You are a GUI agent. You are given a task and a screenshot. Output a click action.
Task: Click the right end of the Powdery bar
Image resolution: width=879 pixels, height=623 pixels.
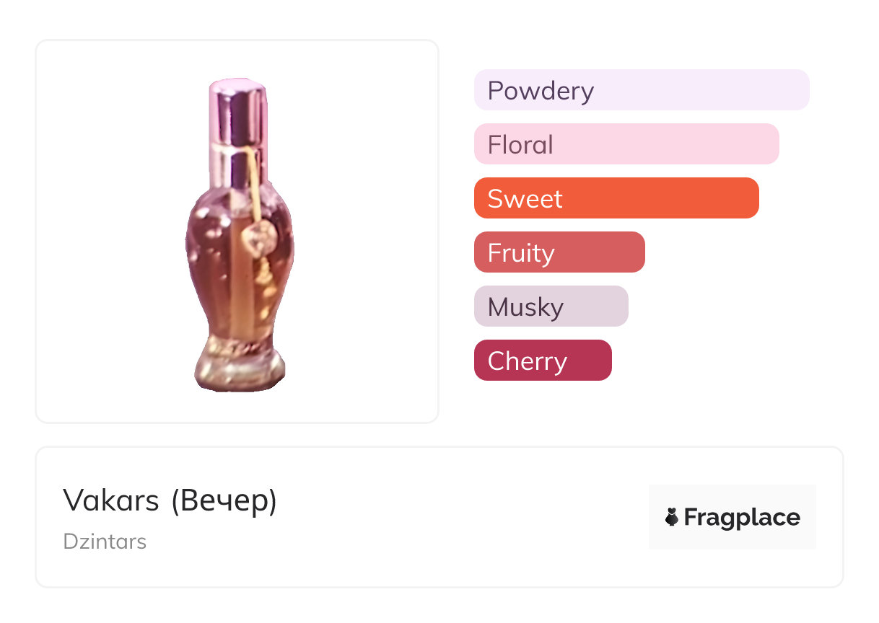797,90
